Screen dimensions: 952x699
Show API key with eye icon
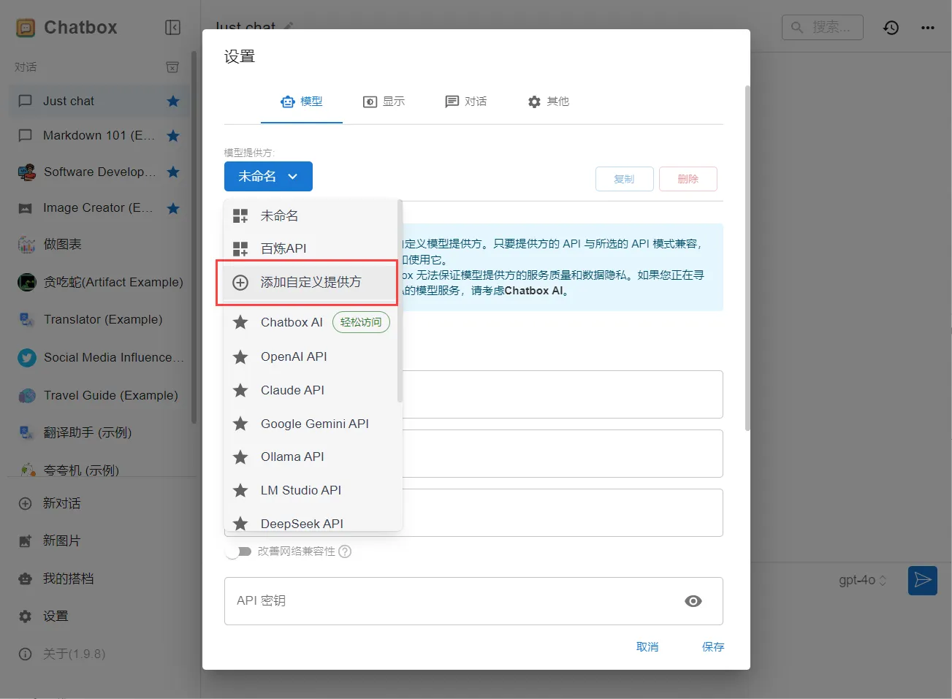693,601
